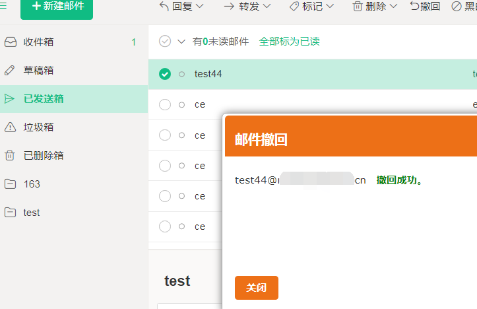The width and height of the screenshot is (477, 309).
Task: Open the 垃圾箱 spam folder icon
Action: tap(10, 127)
